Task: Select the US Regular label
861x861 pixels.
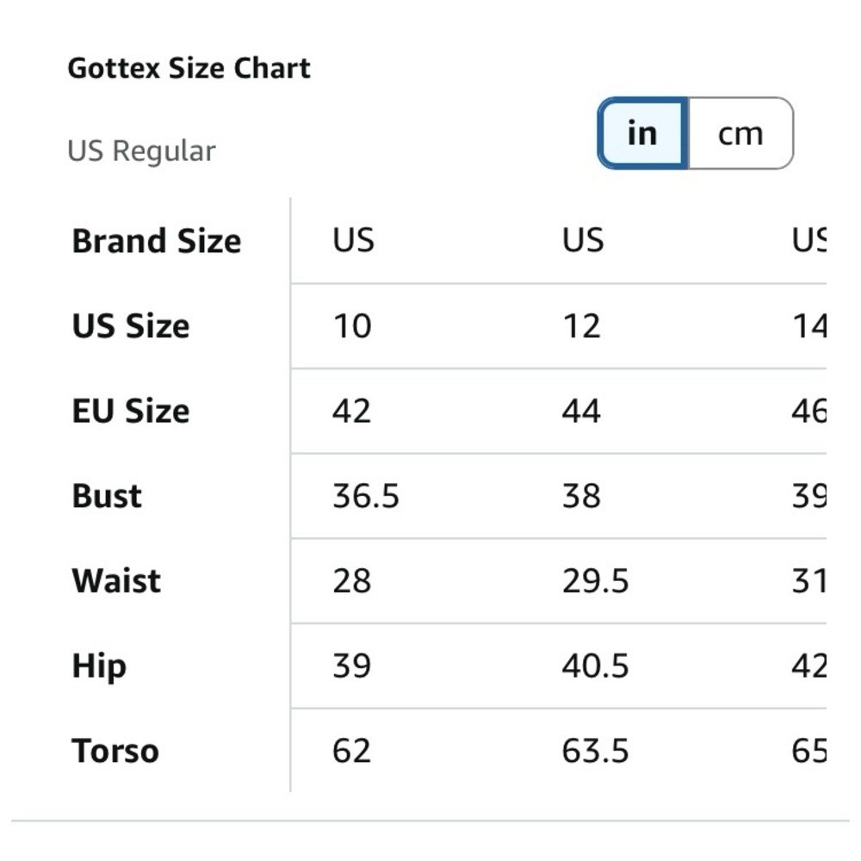Action: tap(141, 152)
